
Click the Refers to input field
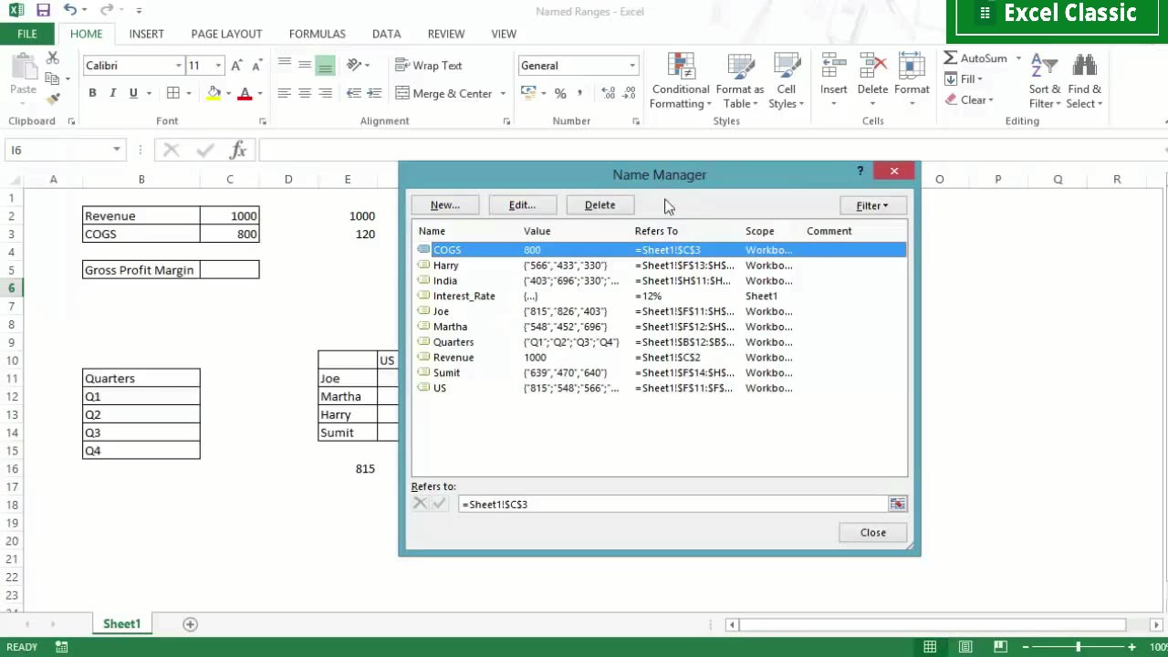click(x=673, y=504)
